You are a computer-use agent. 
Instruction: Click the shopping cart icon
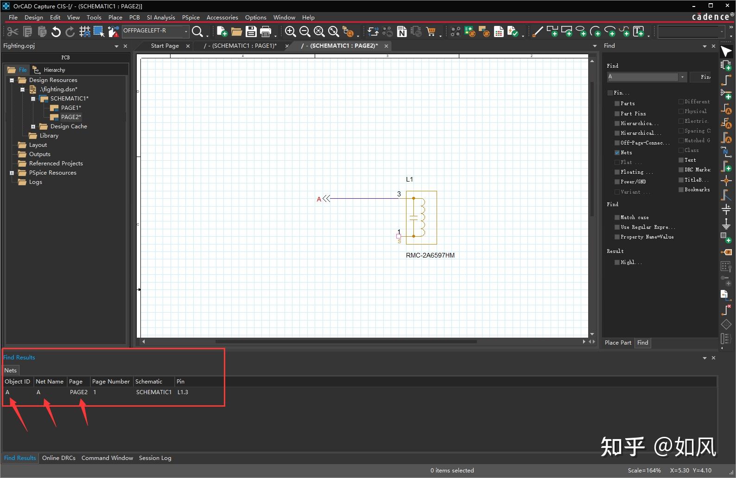431,31
